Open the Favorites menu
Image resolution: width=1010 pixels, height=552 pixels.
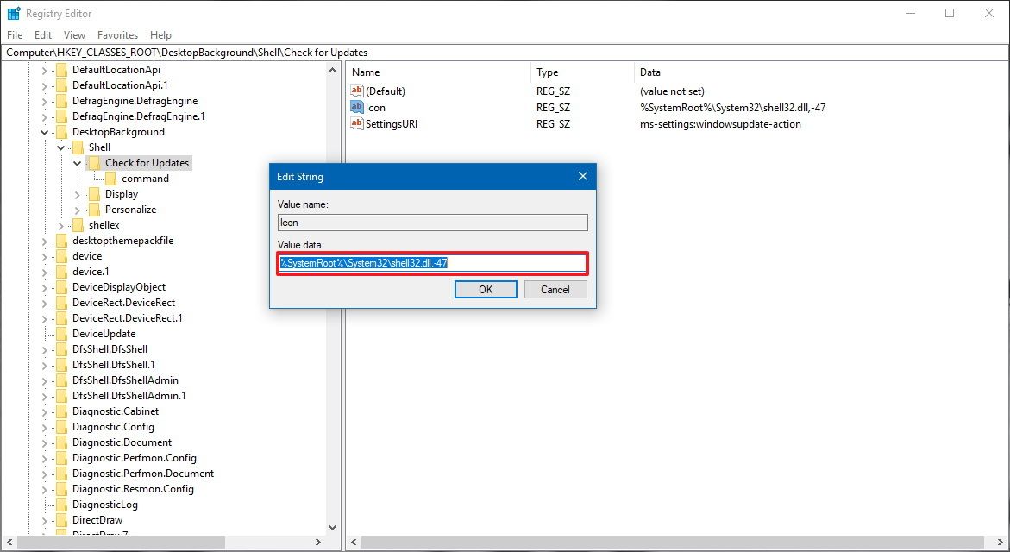117,34
